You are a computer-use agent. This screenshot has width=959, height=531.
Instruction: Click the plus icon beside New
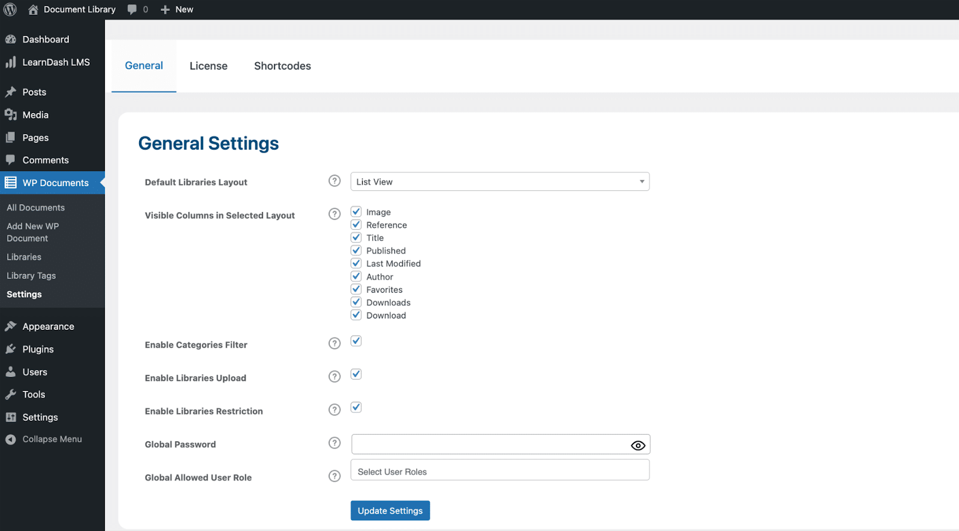[165, 10]
